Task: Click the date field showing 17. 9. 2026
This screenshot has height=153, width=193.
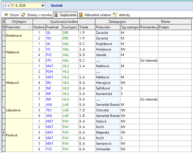Action: coord(25,6)
